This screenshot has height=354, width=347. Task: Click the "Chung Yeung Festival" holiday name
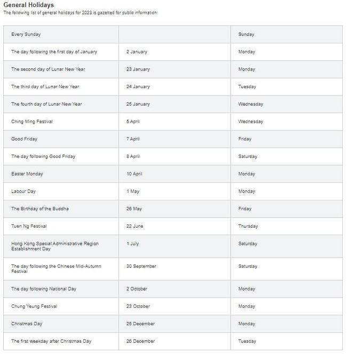pos(34,307)
